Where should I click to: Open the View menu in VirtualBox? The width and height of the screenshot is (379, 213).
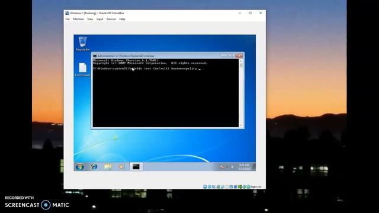point(90,19)
